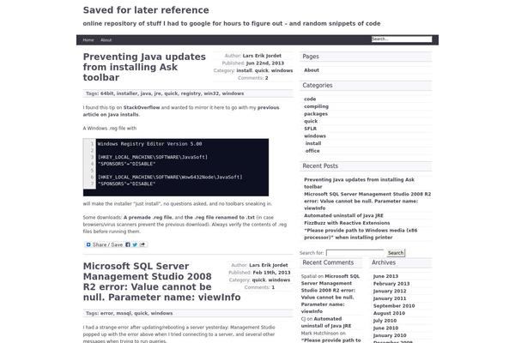Open the windows category link in first post meta
Image resolution: width=515 pixels, height=343 pixels.
coord(282,70)
